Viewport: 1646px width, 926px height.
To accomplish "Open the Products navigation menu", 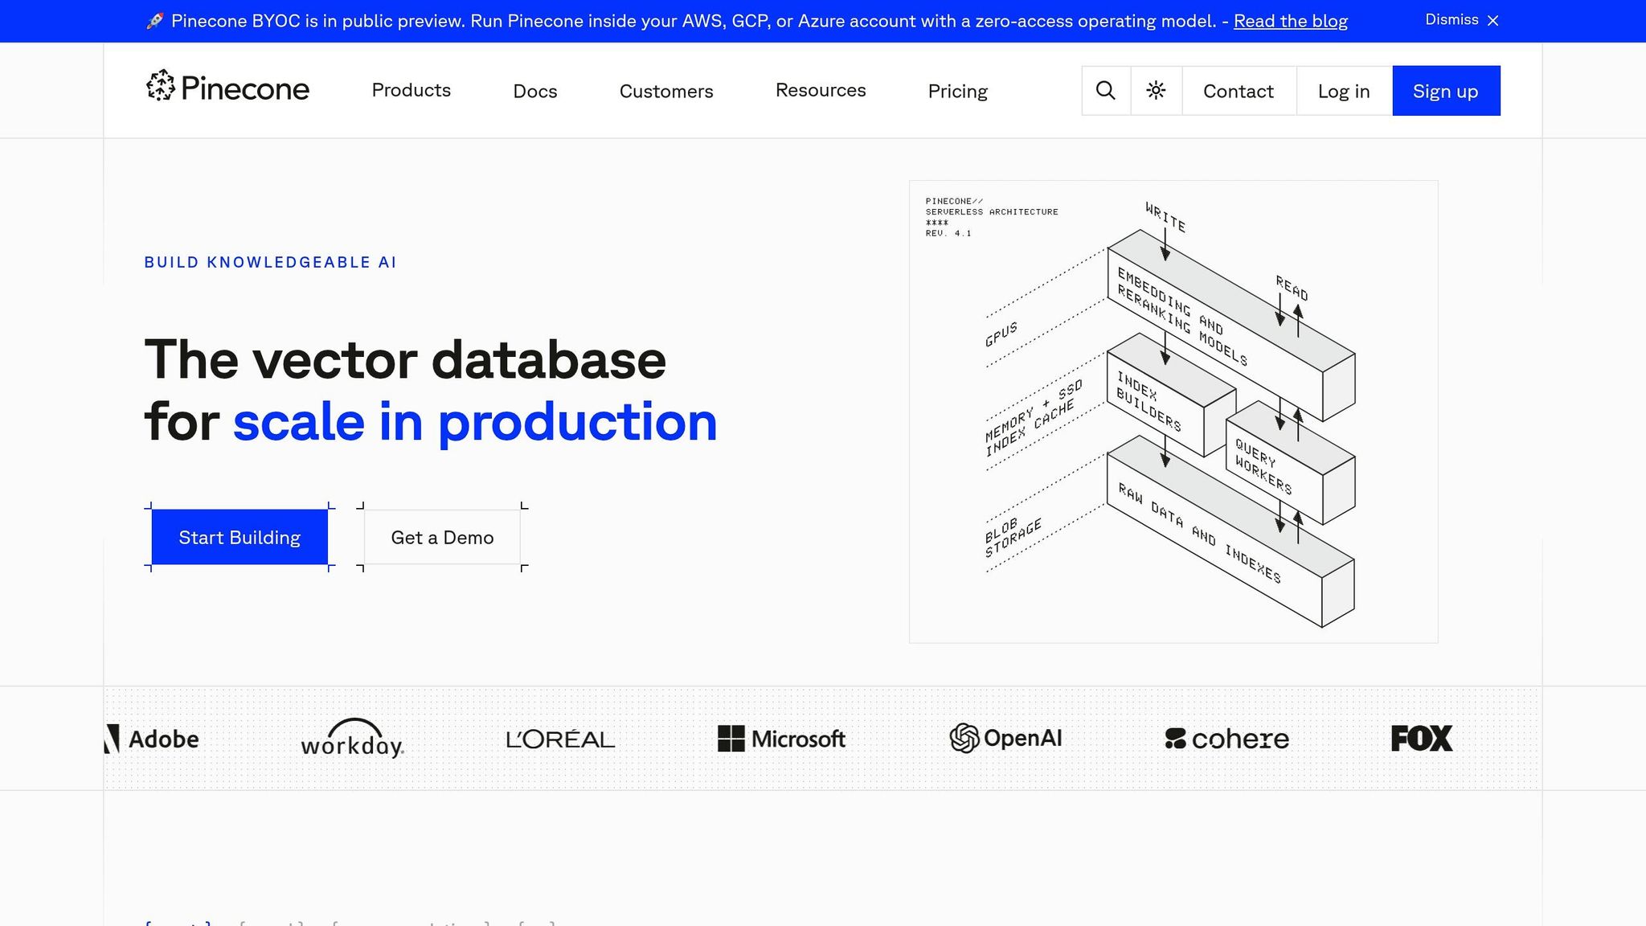I will click(411, 91).
